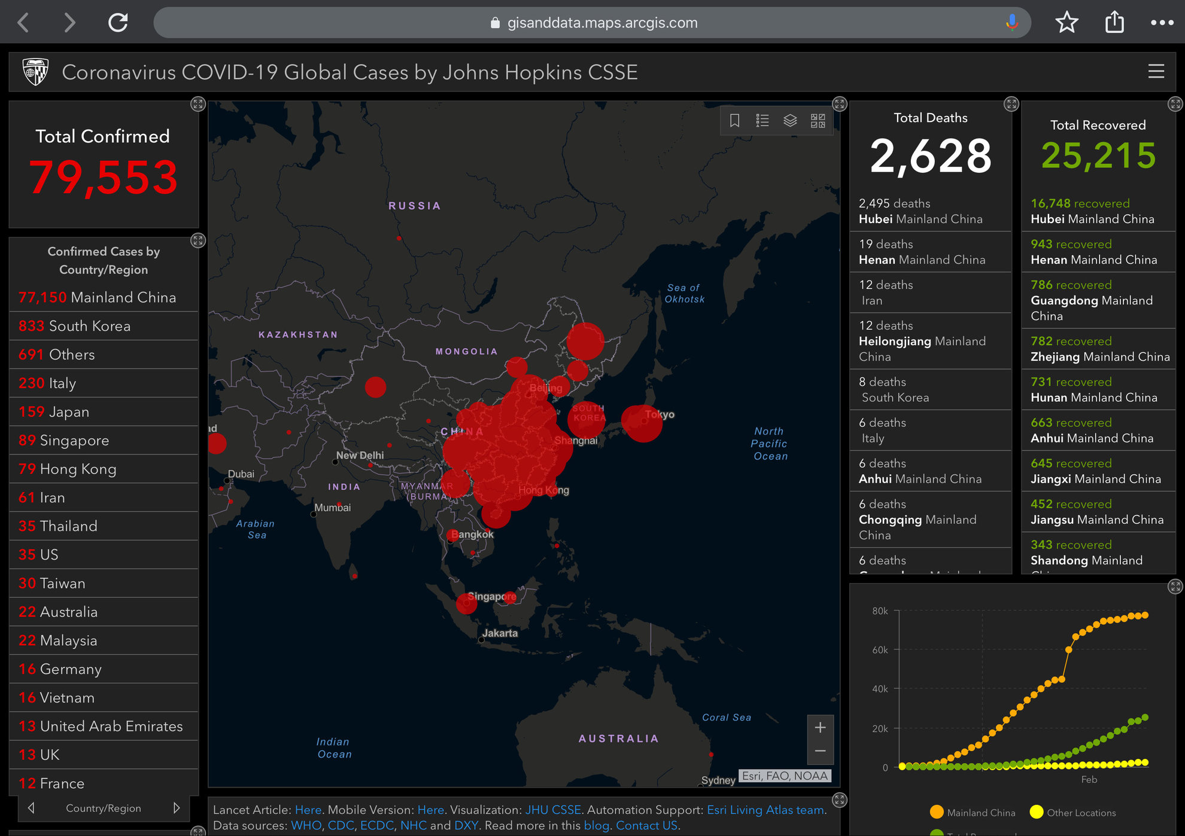Select Italy in the country list
The height and width of the screenshot is (836, 1185).
(104, 383)
